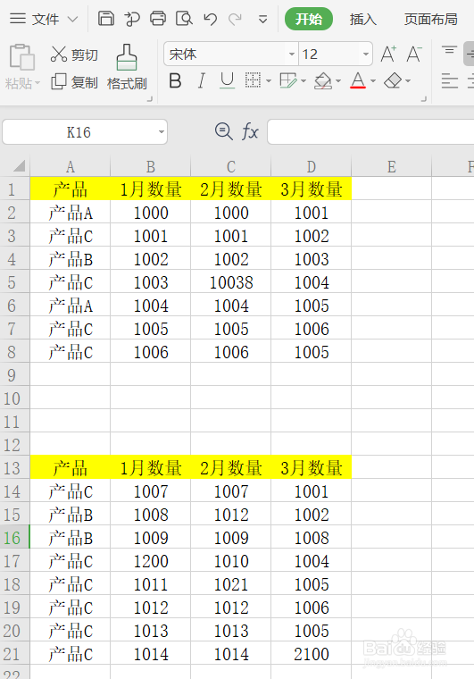474x679 pixels.
Task: Undo the last action
Action: tap(210, 19)
